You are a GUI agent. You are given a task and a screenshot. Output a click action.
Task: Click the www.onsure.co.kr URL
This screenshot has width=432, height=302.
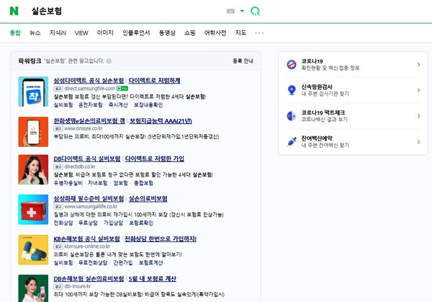84,128
